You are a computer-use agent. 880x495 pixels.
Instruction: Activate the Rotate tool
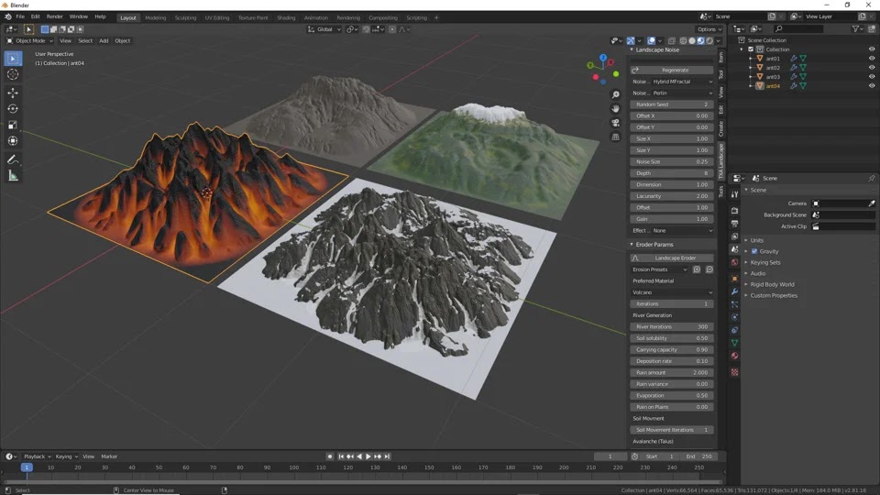(13, 109)
